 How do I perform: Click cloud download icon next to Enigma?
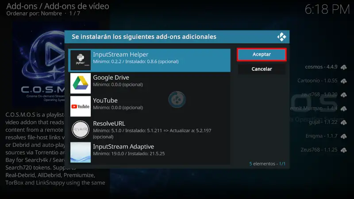coord(344,136)
